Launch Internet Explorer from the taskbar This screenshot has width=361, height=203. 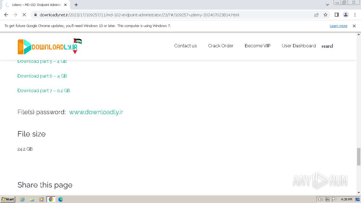point(22,199)
